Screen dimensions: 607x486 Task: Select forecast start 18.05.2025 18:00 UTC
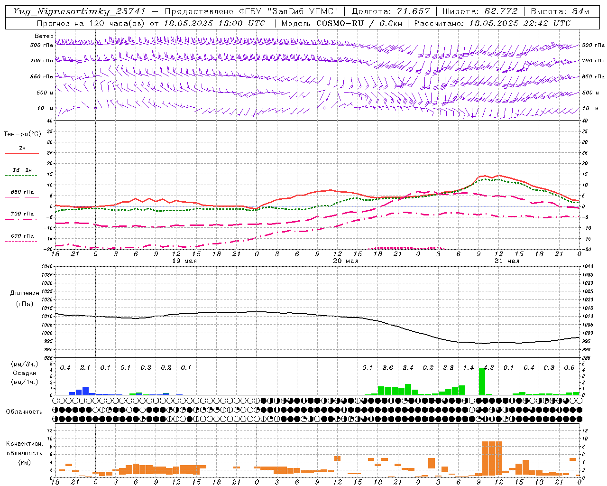[x=214, y=23]
